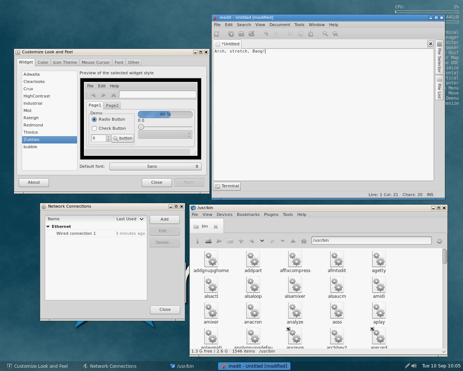The image size is (463, 371).
Task: Select the Adwaita widget theme
Action: (x=50, y=74)
